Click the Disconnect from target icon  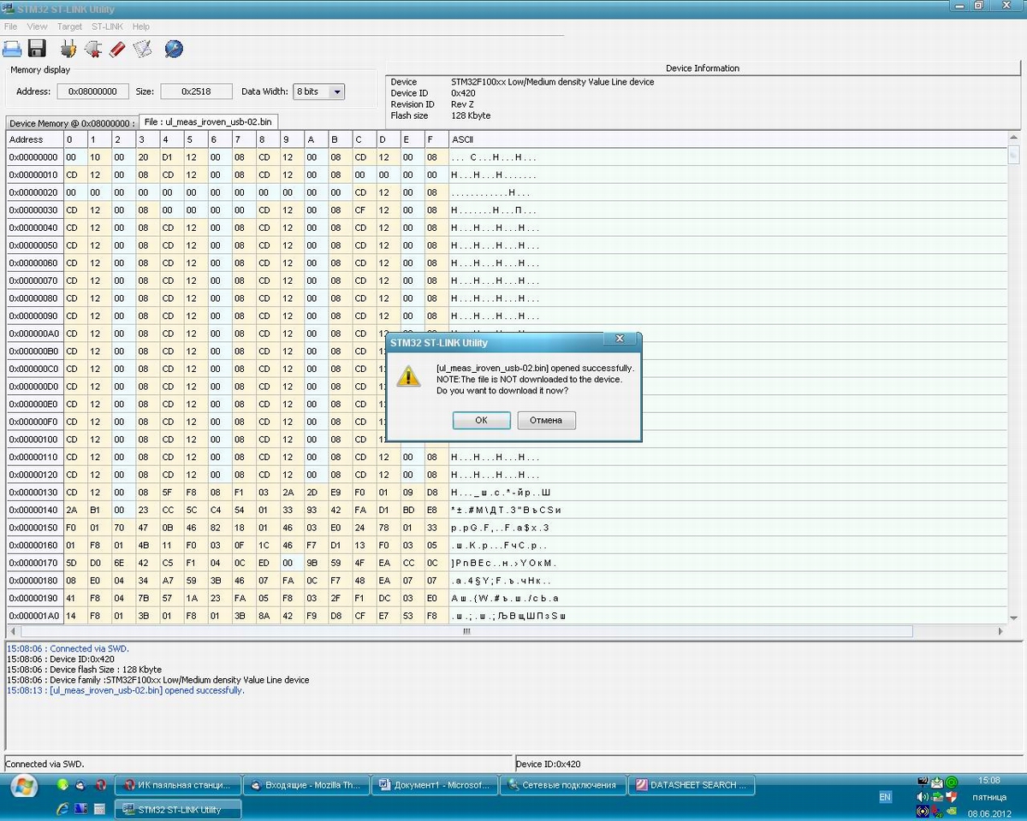pos(93,49)
